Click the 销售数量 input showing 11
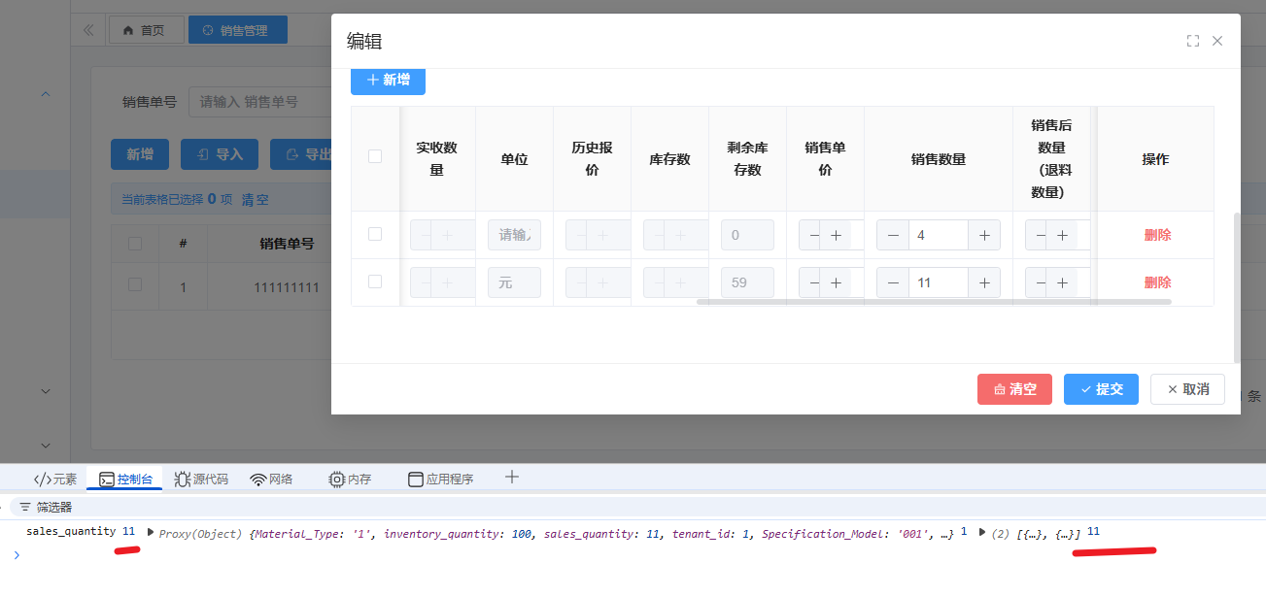 (938, 282)
